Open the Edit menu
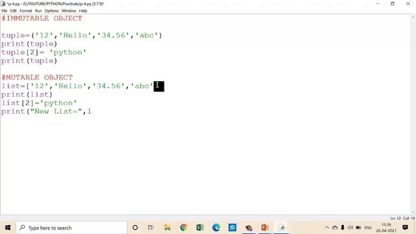This screenshot has width=416, height=234. (13, 11)
